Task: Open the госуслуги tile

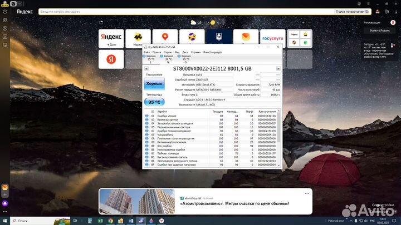Action: (x=272, y=38)
